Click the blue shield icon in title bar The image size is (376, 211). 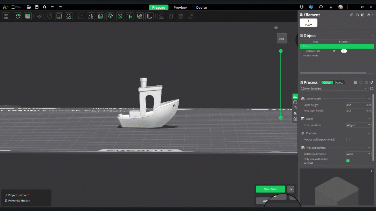(311, 7)
